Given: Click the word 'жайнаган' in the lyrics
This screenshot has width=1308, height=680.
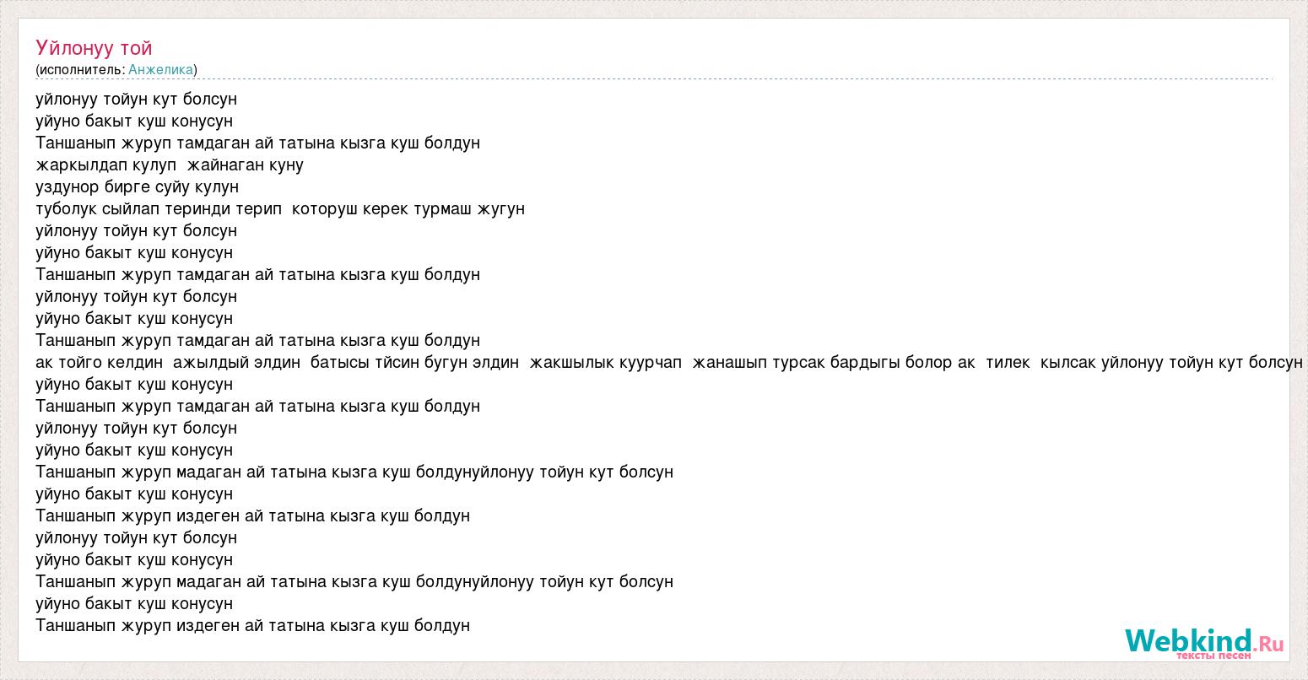Looking at the screenshot, I should tap(225, 165).
